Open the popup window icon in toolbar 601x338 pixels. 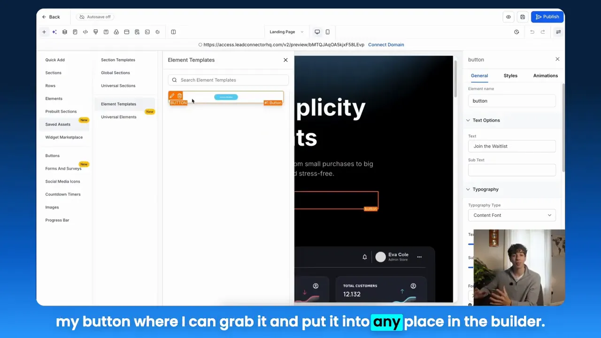[x=127, y=32]
